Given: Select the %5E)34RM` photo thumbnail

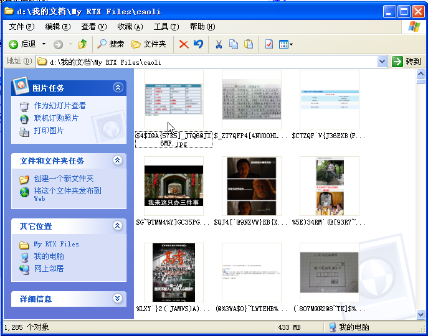Looking at the screenshot, I should [330, 185].
